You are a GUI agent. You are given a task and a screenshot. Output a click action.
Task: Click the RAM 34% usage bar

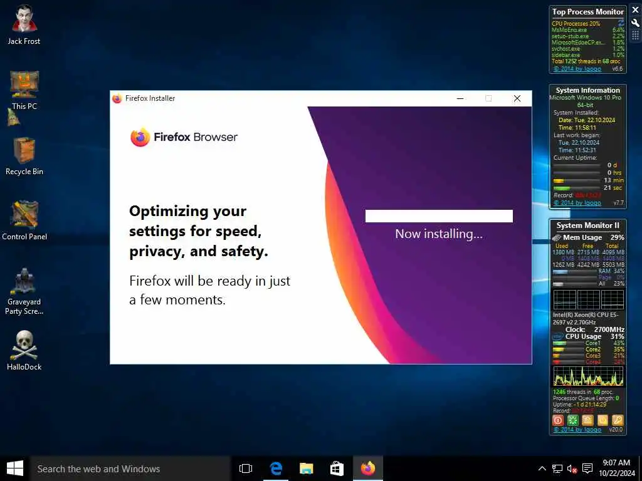click(x=575, y=271)
